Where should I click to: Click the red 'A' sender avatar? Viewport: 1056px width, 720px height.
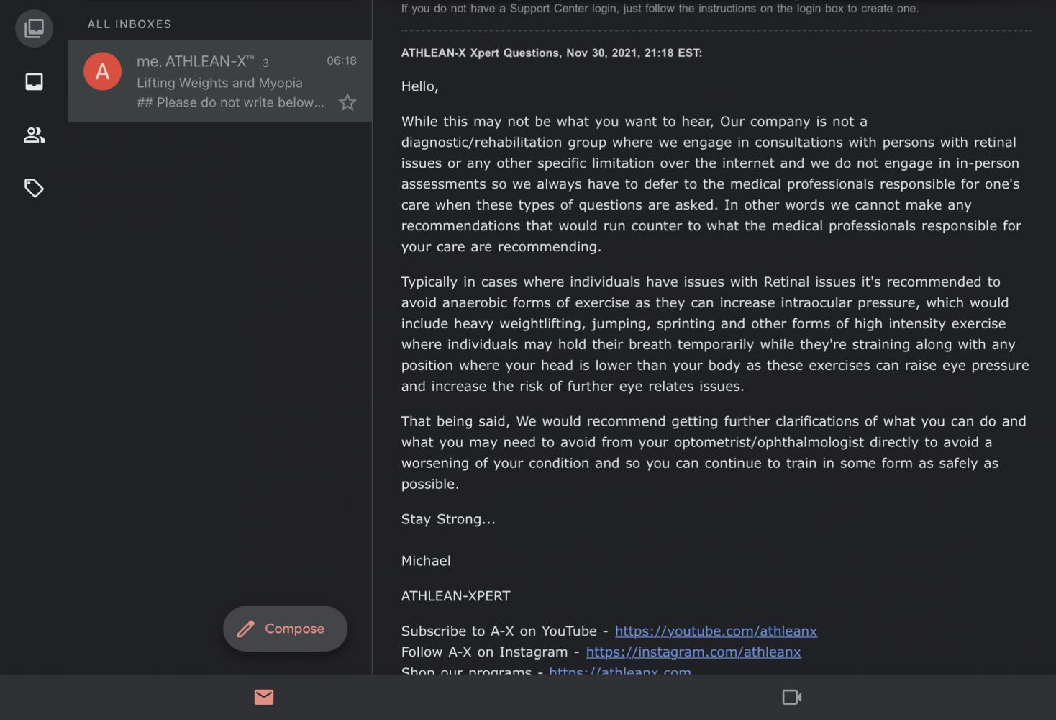coord(103,71)
